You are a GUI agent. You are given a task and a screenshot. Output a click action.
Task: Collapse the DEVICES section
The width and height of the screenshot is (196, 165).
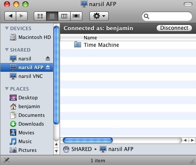pyautogui.click(x=7, y=28)
